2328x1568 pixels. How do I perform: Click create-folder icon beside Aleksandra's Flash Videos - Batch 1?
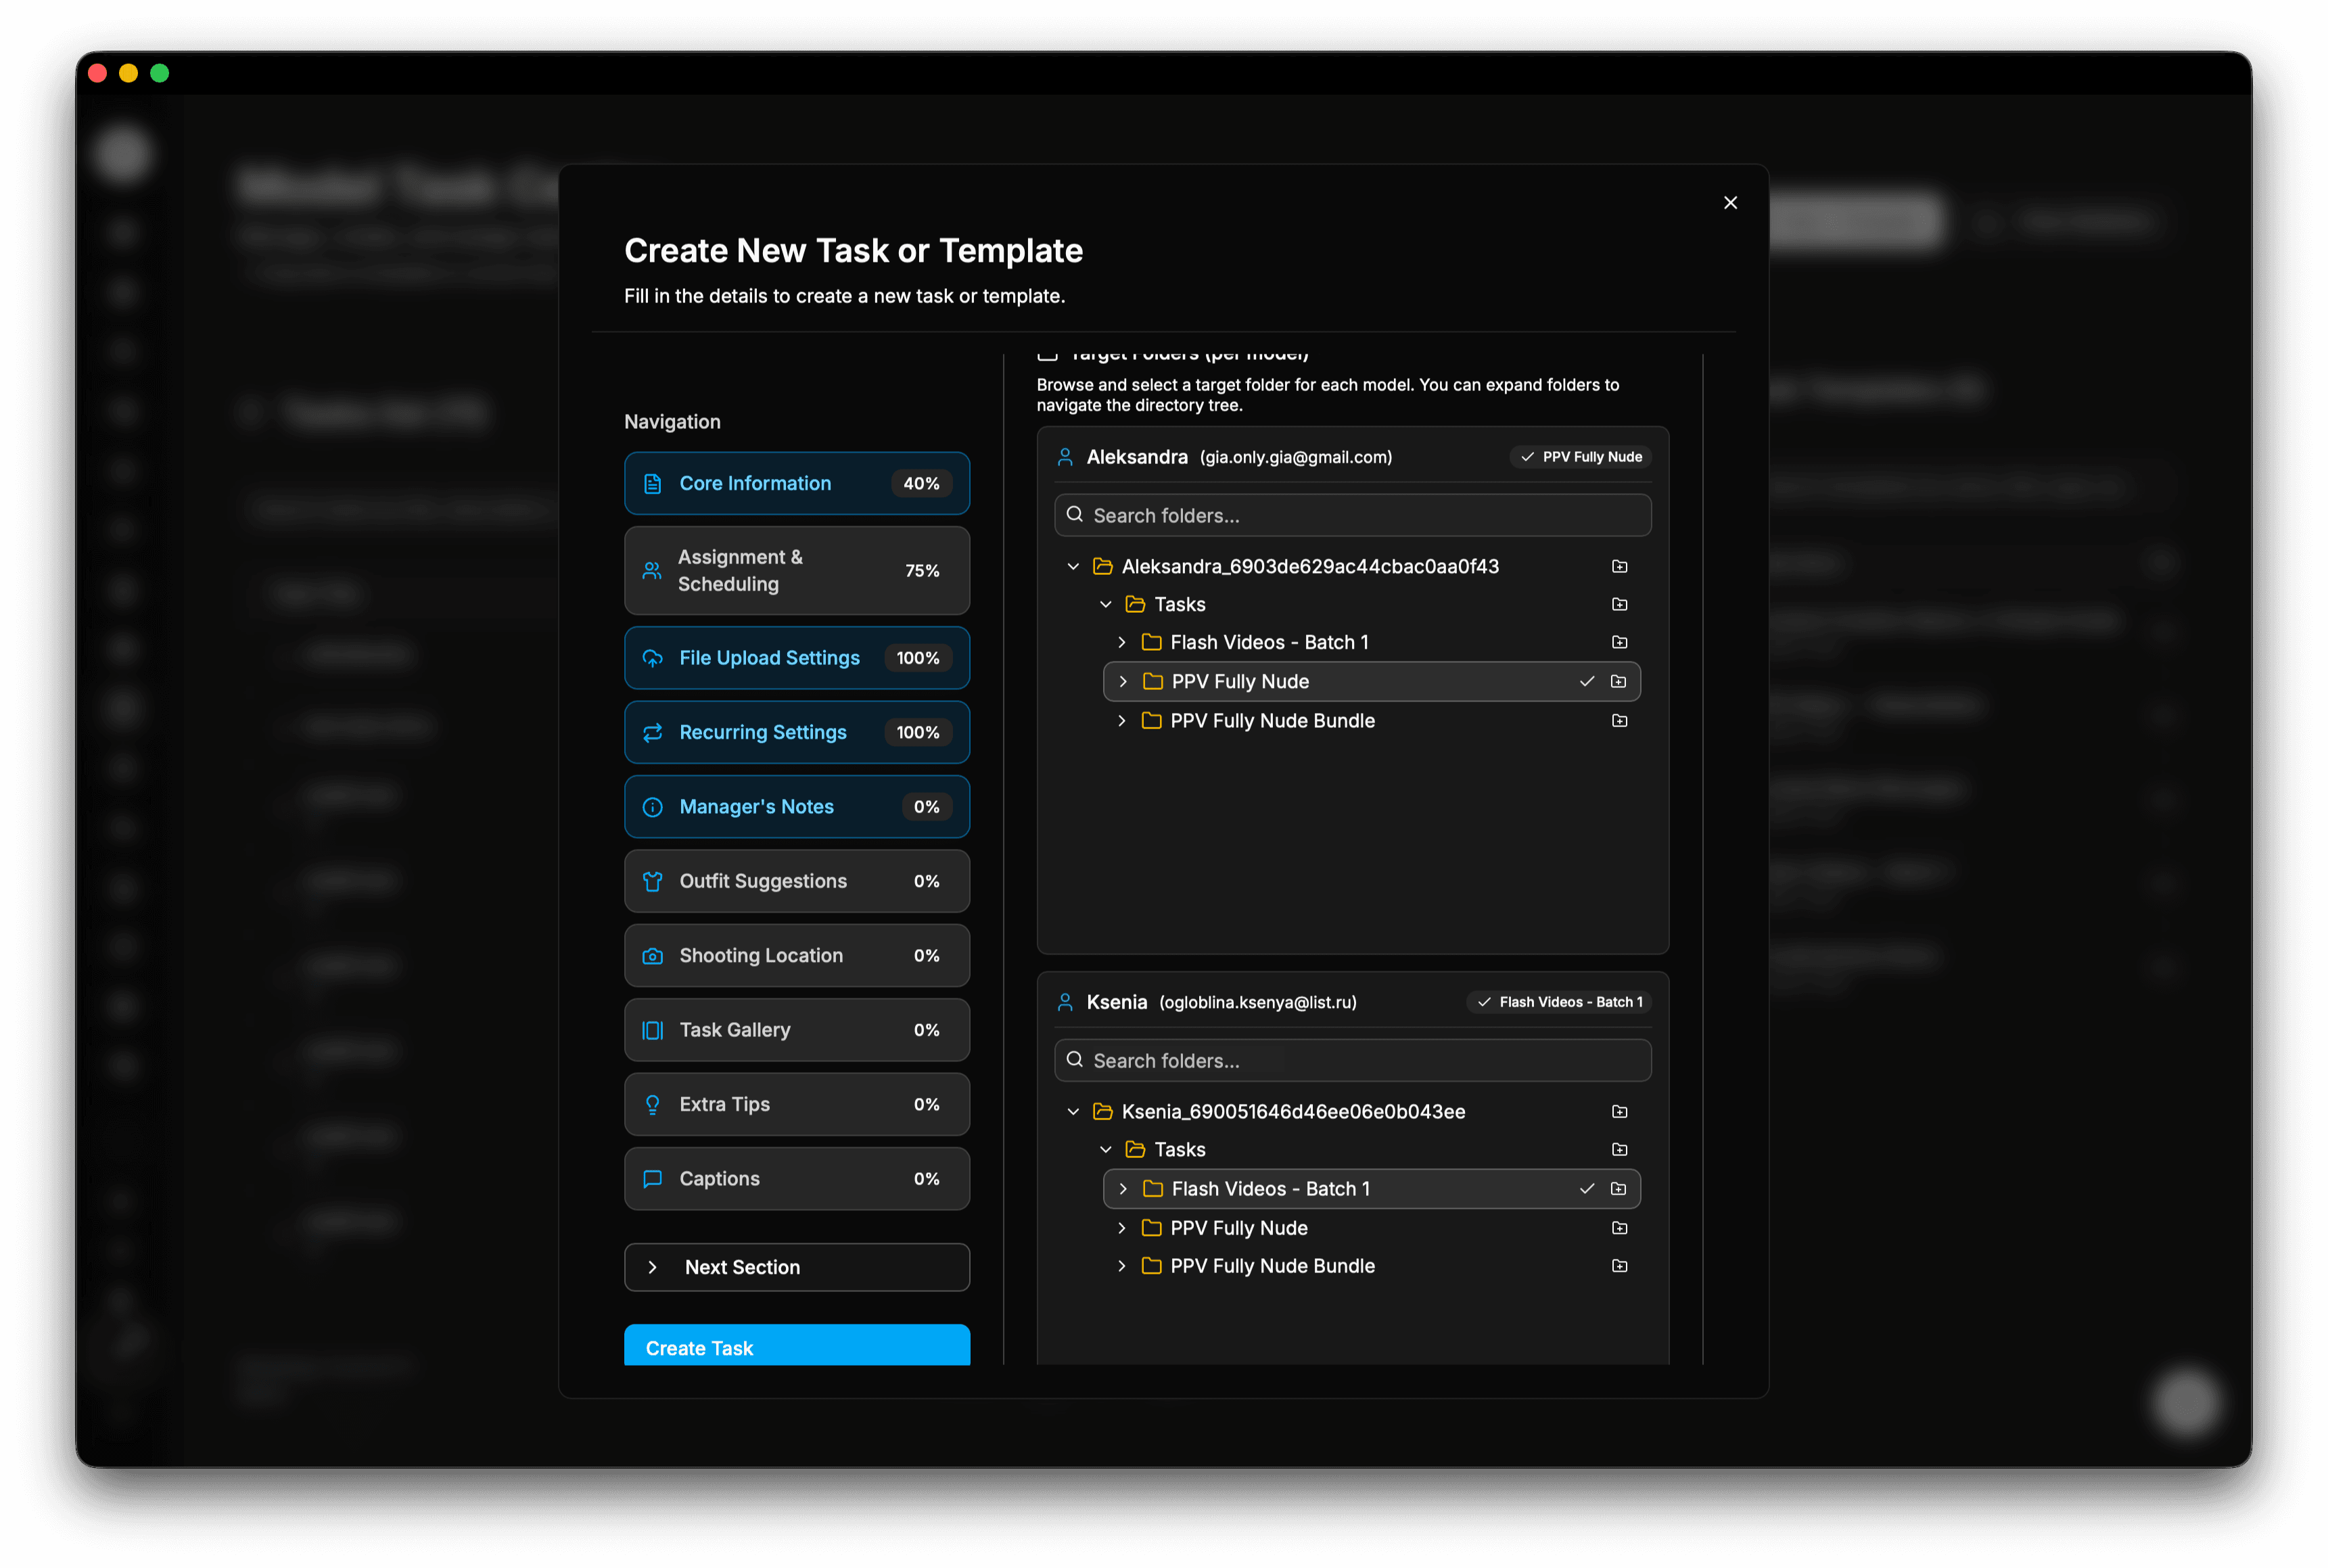[x=1619, y=642]
